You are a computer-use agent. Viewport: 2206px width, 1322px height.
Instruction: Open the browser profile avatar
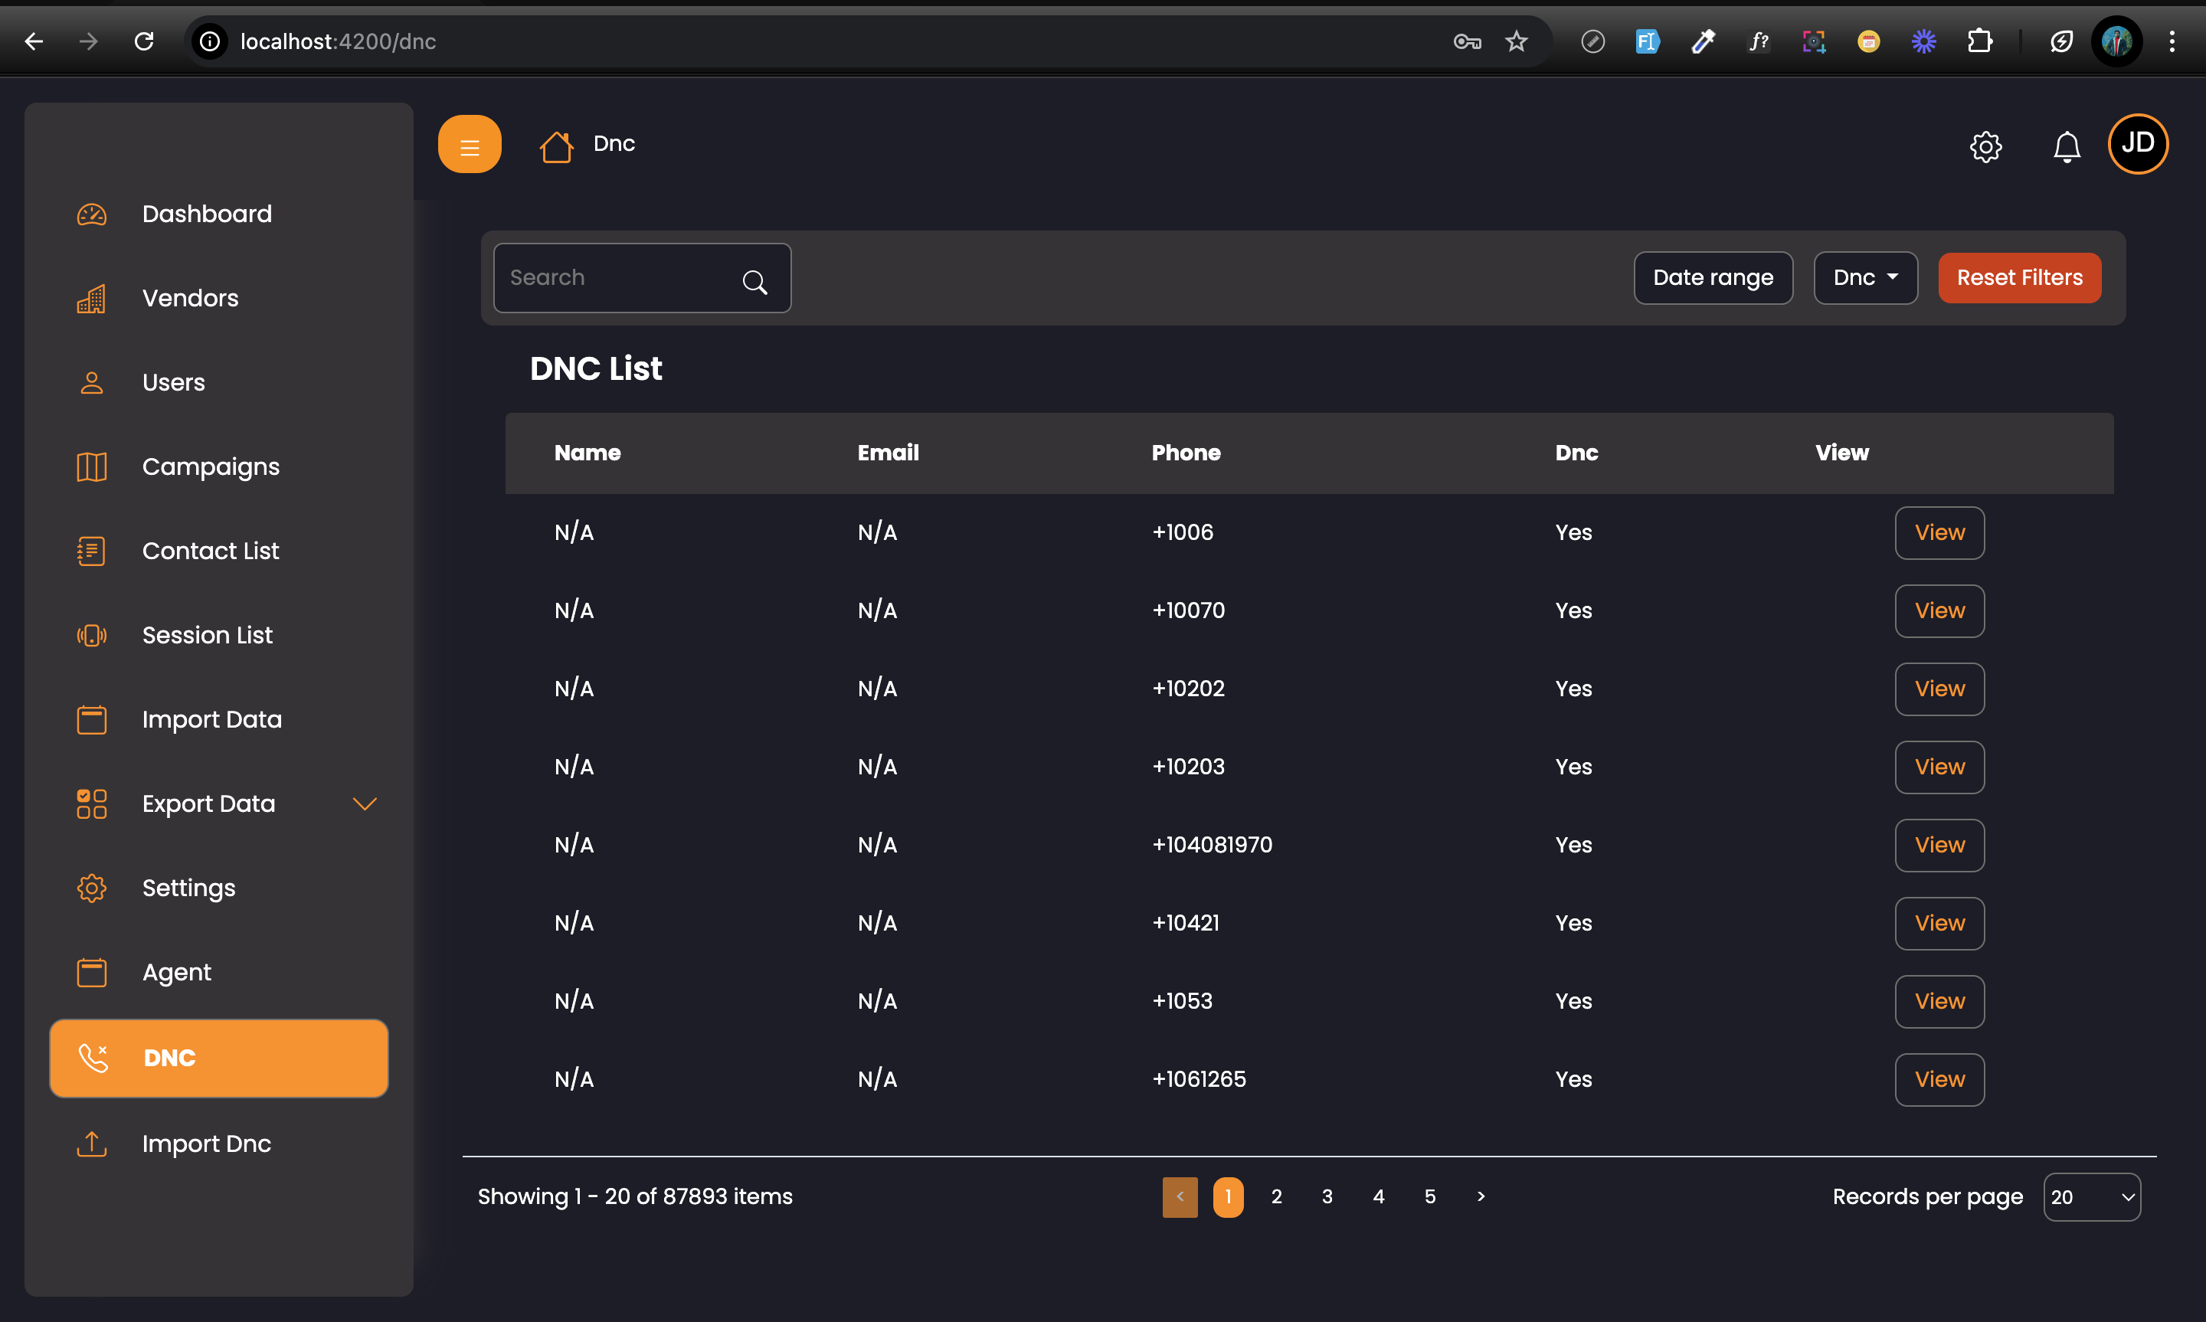pyautogui.click(x=2117, y=41)
